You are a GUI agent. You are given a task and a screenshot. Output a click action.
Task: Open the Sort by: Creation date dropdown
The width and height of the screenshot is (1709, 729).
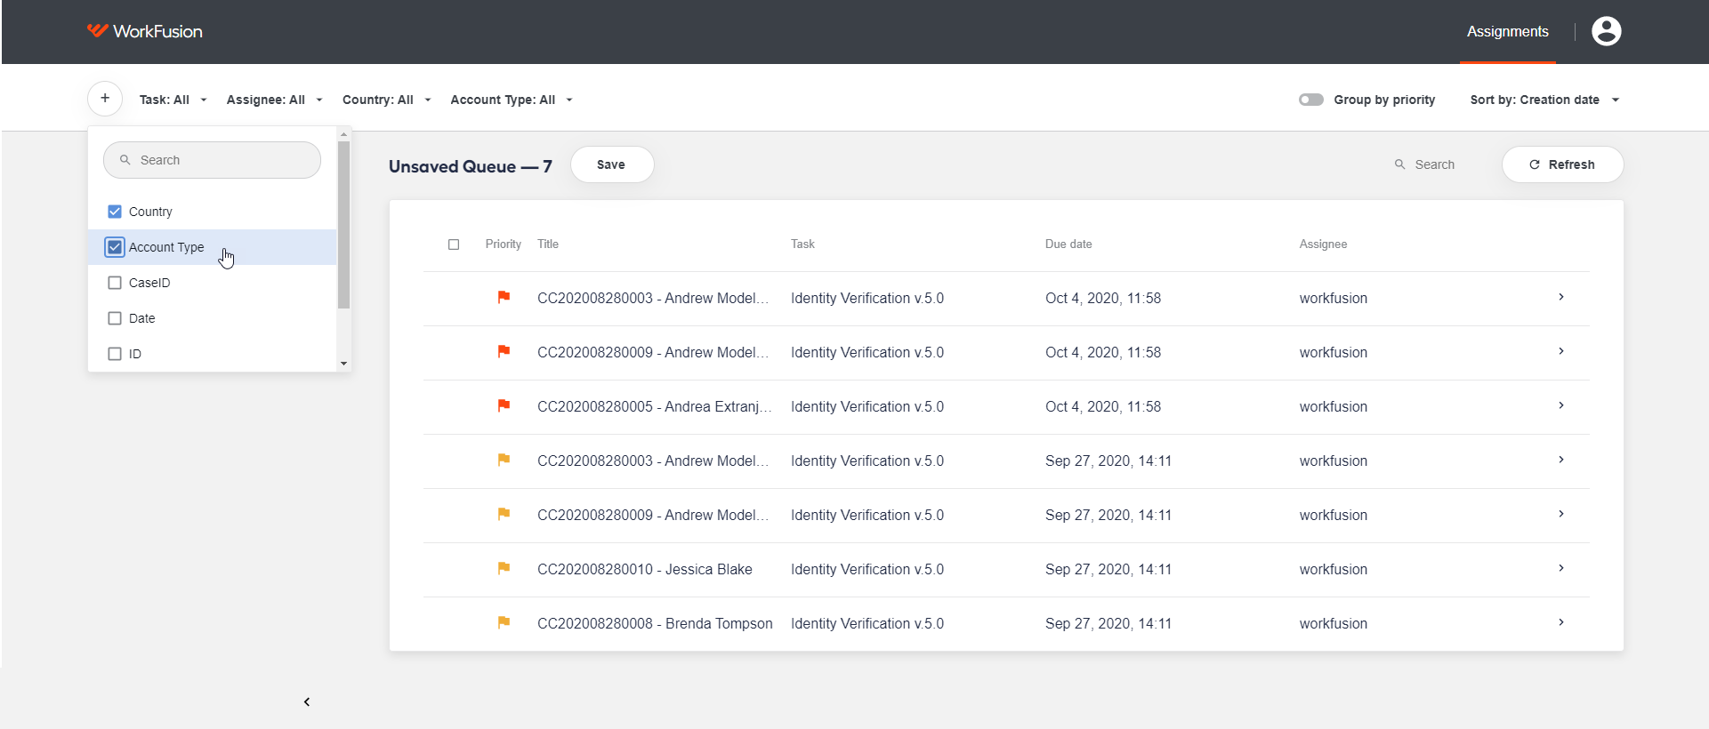[1545, 100]
